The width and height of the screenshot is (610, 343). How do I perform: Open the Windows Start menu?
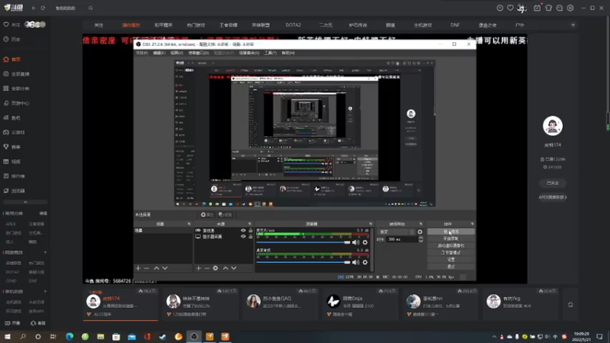point(8,336)
